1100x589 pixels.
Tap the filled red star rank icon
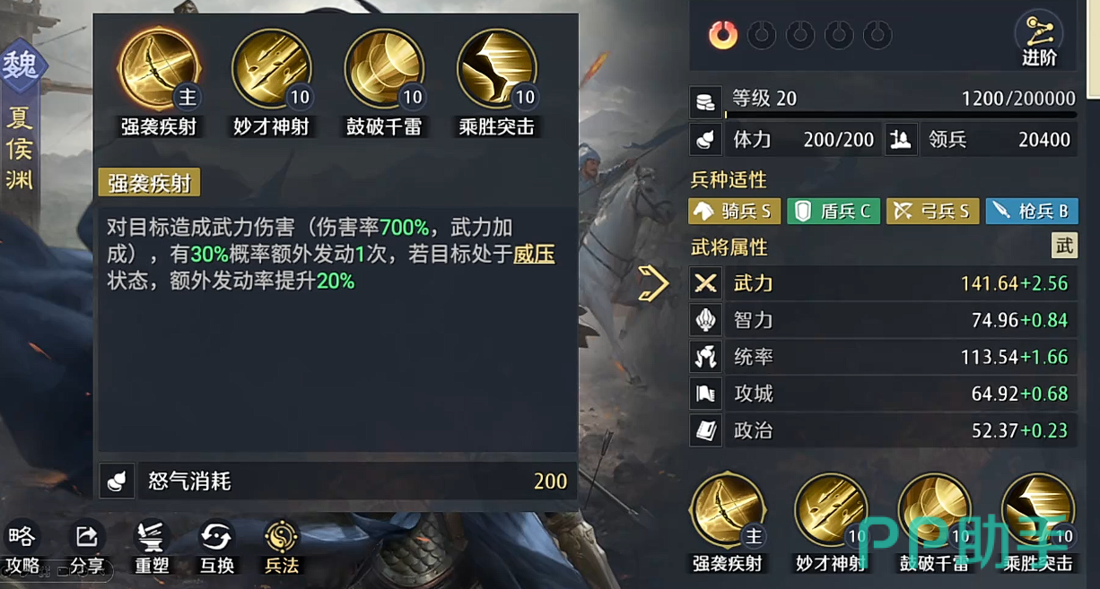tap(723, 36)
